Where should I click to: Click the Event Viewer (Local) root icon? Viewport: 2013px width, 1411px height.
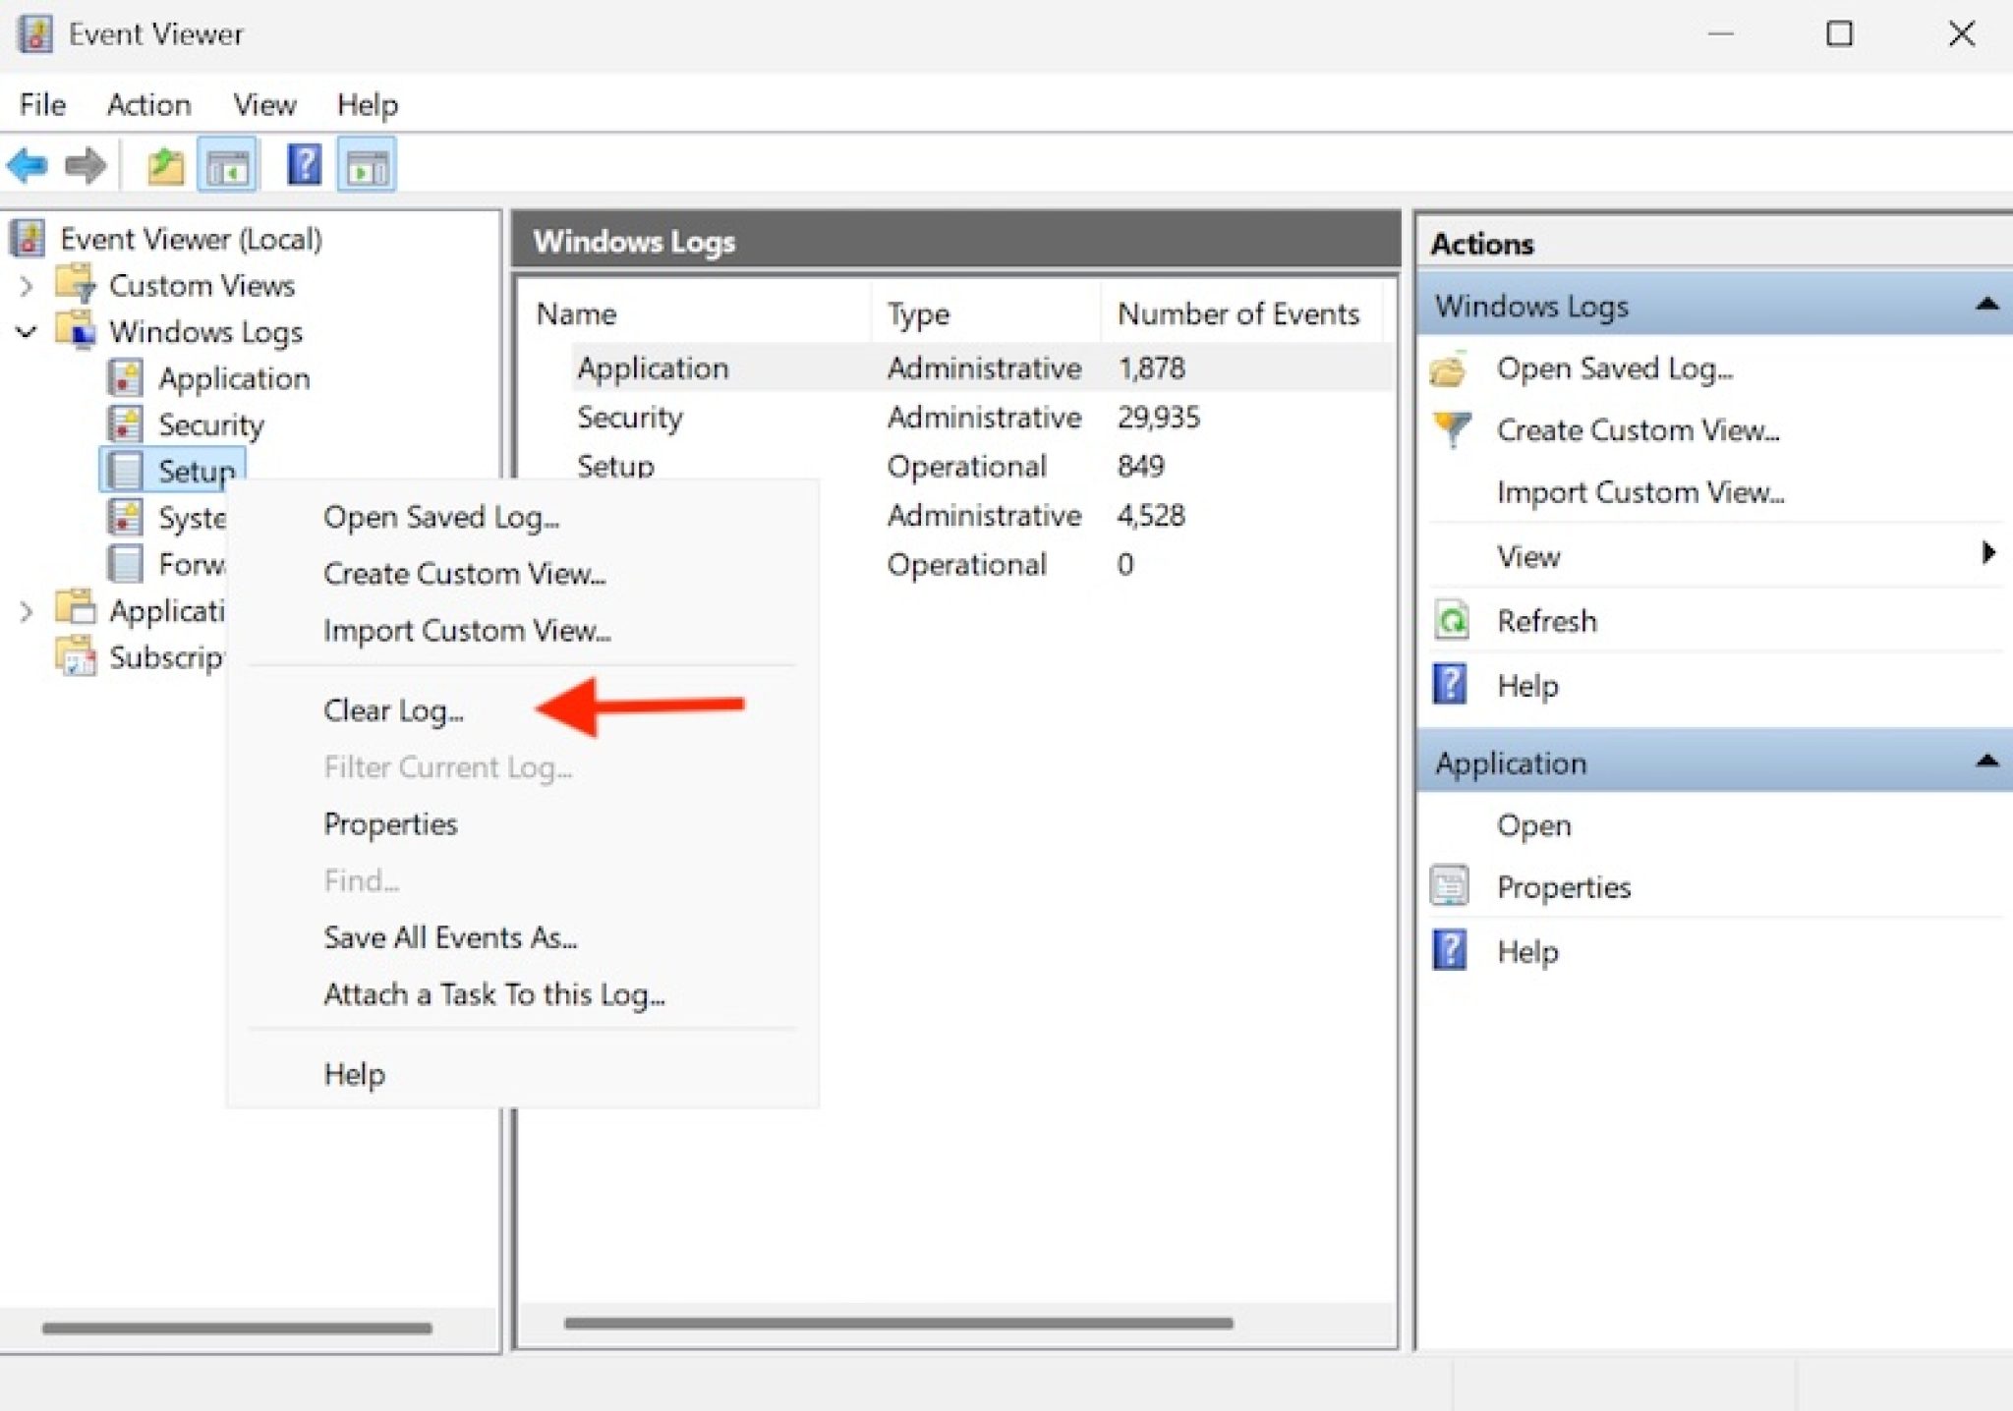29,238
